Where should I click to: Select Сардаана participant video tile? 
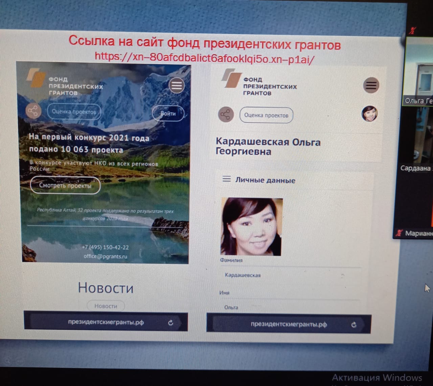pyautogui.click(x=415, y=140)
